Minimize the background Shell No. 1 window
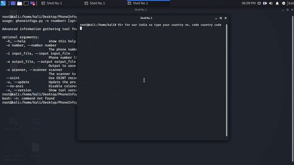294x165 pixels. (x=283, y=10)
